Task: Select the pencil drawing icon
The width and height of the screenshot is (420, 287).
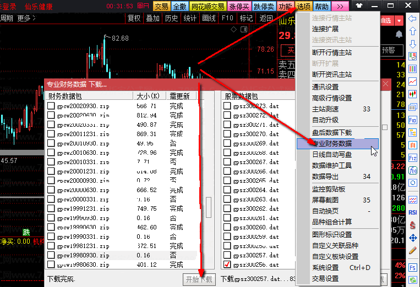Action: coord(412,250)
